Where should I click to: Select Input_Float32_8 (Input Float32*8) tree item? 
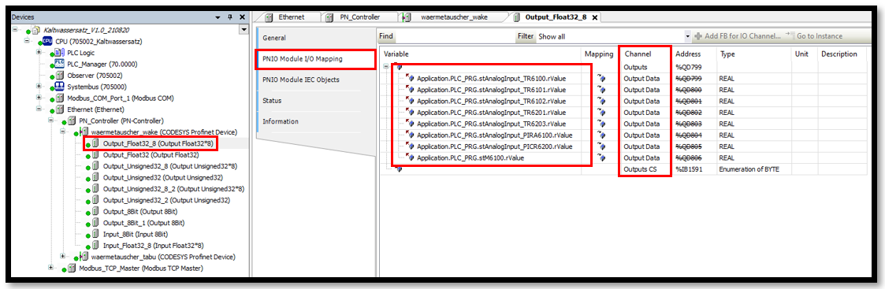click(153, 245)
